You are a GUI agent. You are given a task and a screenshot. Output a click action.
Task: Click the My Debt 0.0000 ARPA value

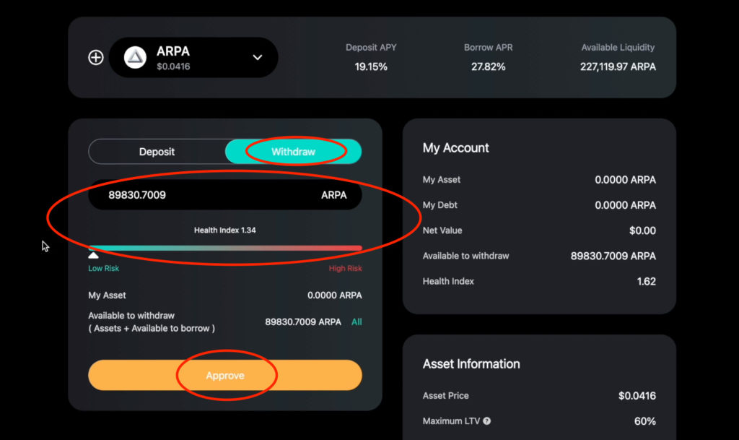(626, 205)
